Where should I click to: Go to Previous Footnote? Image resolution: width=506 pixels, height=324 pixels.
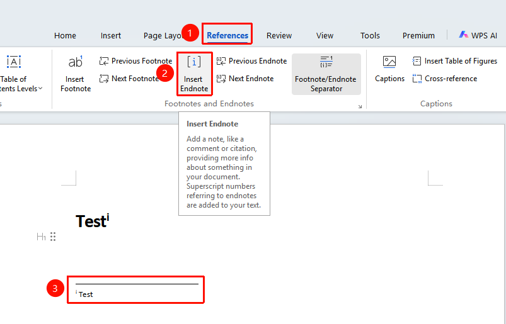tap(136, 61)
